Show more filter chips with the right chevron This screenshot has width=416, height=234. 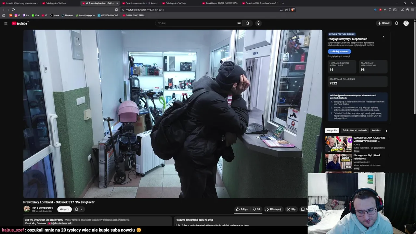pyautogui.click(x=386, y=131)
